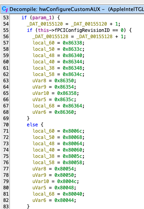
Task: Select value 0x8004c
Action: pyautogui.click(x=67, y=181)
